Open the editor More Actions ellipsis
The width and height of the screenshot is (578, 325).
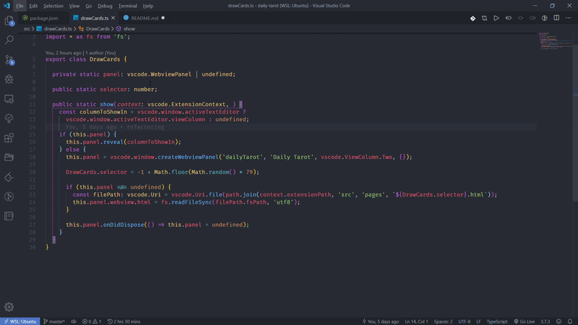(569, 18)
